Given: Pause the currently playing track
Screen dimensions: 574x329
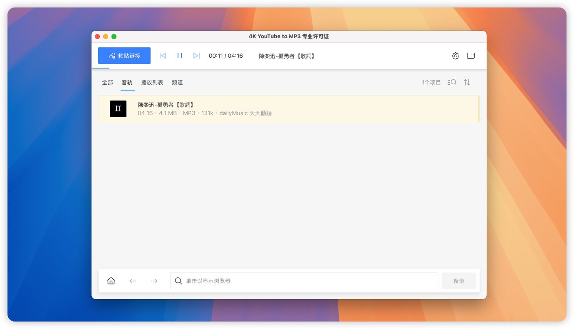Looking at the screenshot, I should 180,56.
